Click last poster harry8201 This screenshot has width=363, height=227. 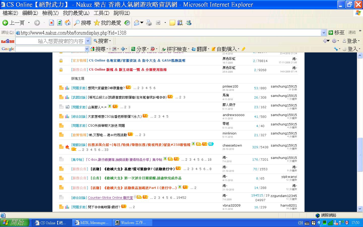click(x=289, y=205)
